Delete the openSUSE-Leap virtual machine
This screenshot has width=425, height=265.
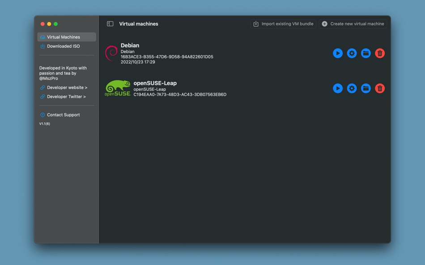pyautogui.click(x=380, y=88)
